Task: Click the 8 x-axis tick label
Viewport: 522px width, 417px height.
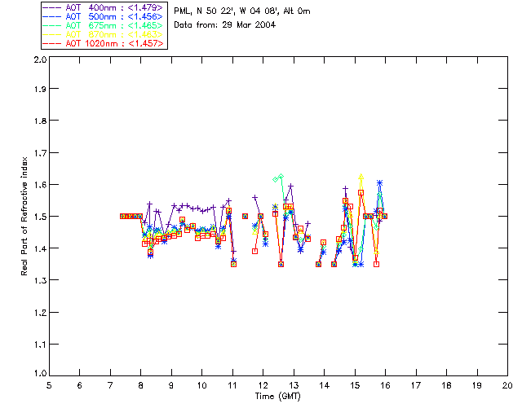Action: click(x=141, y=385)
